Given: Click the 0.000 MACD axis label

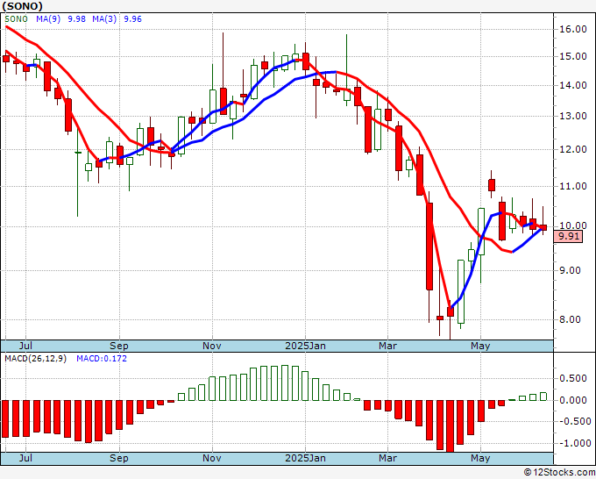Looking at the screenshot, I should tap(573, 400).
